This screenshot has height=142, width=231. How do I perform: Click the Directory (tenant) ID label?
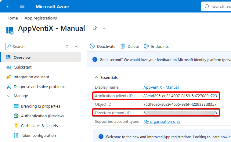[113, 113]
